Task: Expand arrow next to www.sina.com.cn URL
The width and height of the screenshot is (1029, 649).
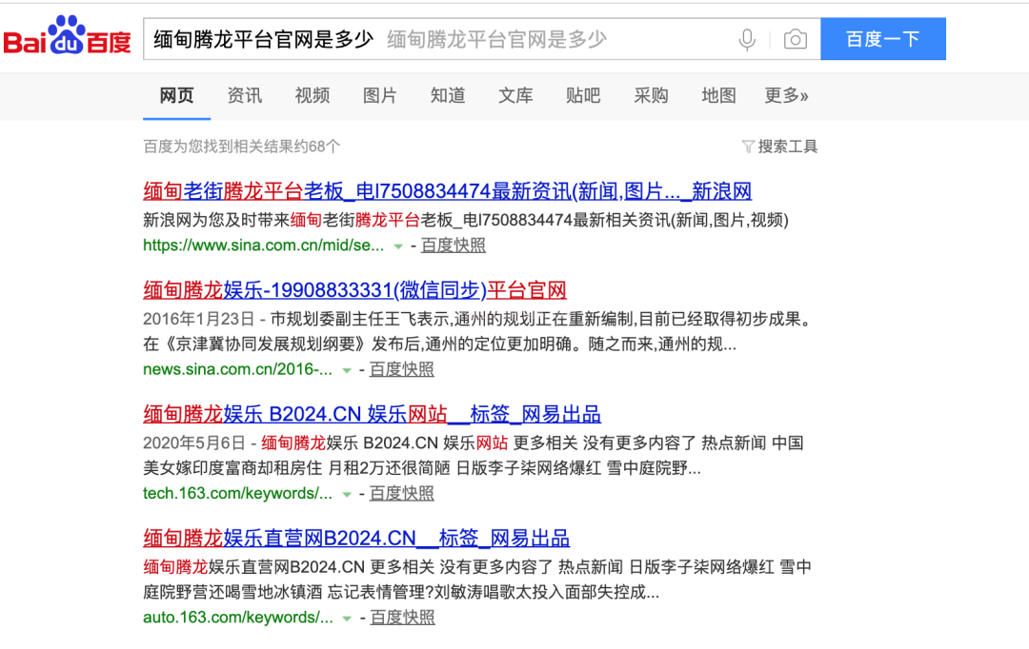Action: click(398, 246)
